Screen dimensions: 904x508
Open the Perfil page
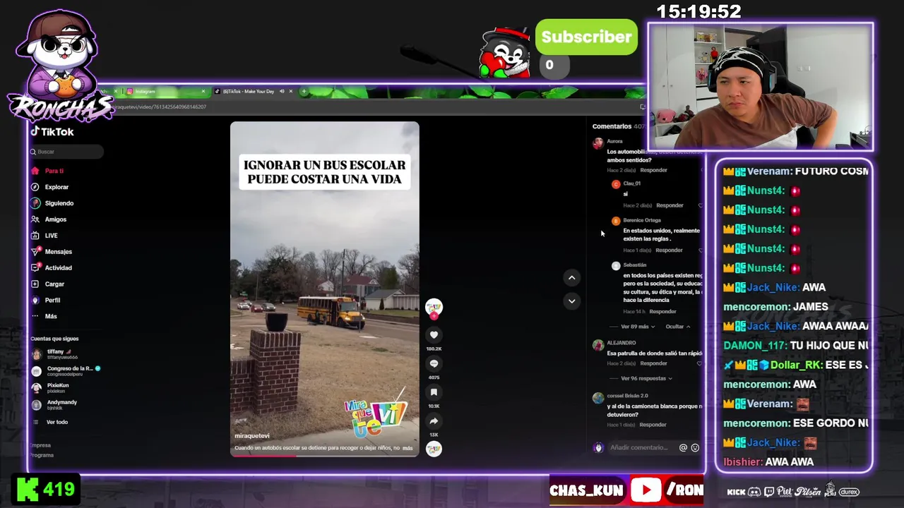point(45,301)
